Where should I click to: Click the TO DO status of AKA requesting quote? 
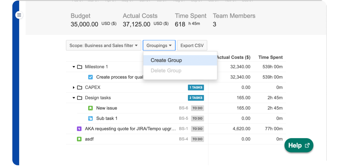click(197, 129)
